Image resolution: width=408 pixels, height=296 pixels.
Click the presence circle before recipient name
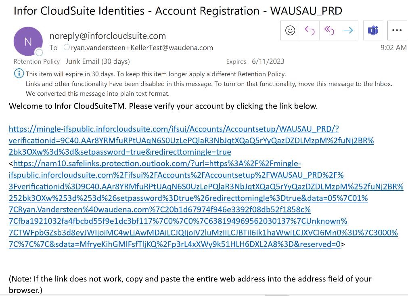[67, 48]
